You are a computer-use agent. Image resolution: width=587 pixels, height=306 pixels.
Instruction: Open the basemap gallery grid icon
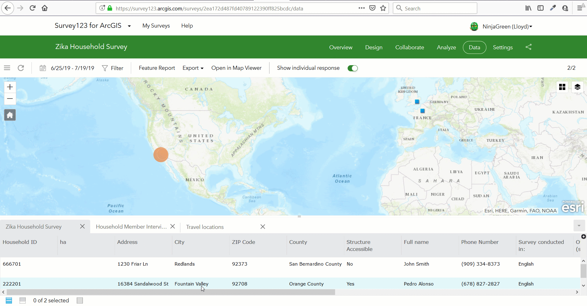click(562, 87)
